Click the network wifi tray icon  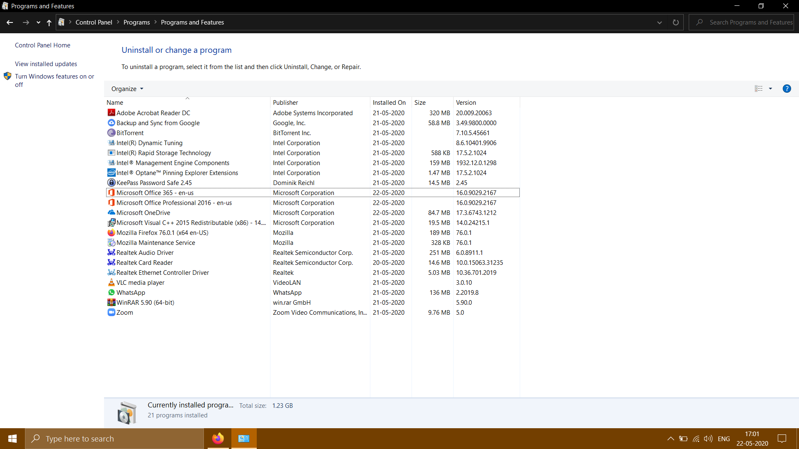tap(696, 439)
